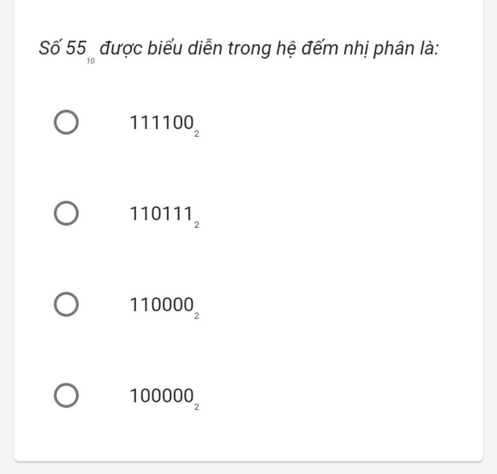497x474 pixels.
Task: Click the word Số at question start
Action: click(50, 48)
